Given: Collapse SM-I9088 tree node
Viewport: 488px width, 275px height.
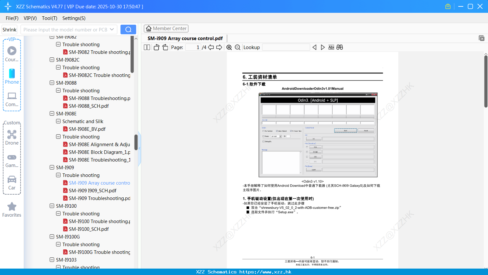Looking at the screenshot, I should [52, 83].
